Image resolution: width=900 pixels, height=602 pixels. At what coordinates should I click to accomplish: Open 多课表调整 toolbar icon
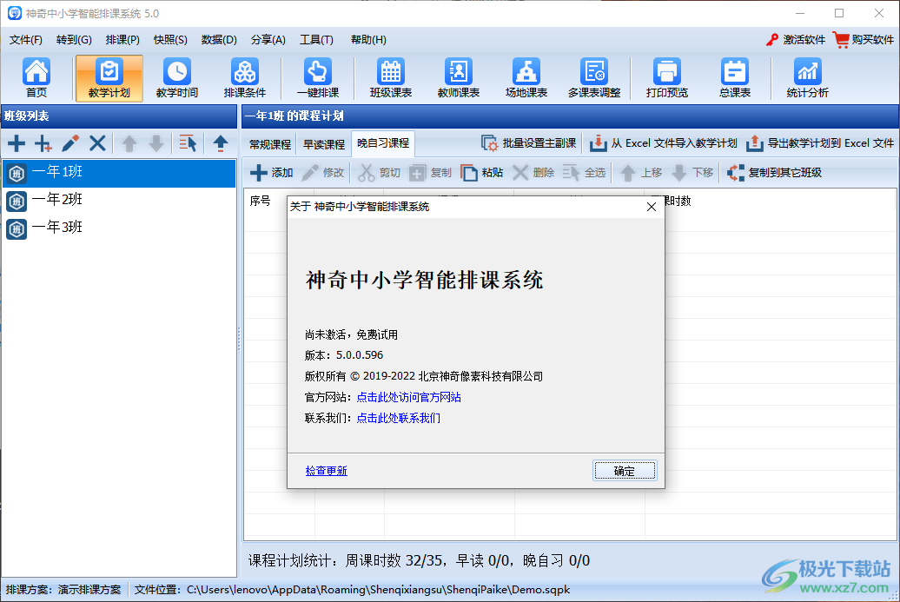594,77
